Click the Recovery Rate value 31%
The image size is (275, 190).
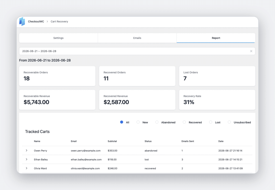point(189,102)
